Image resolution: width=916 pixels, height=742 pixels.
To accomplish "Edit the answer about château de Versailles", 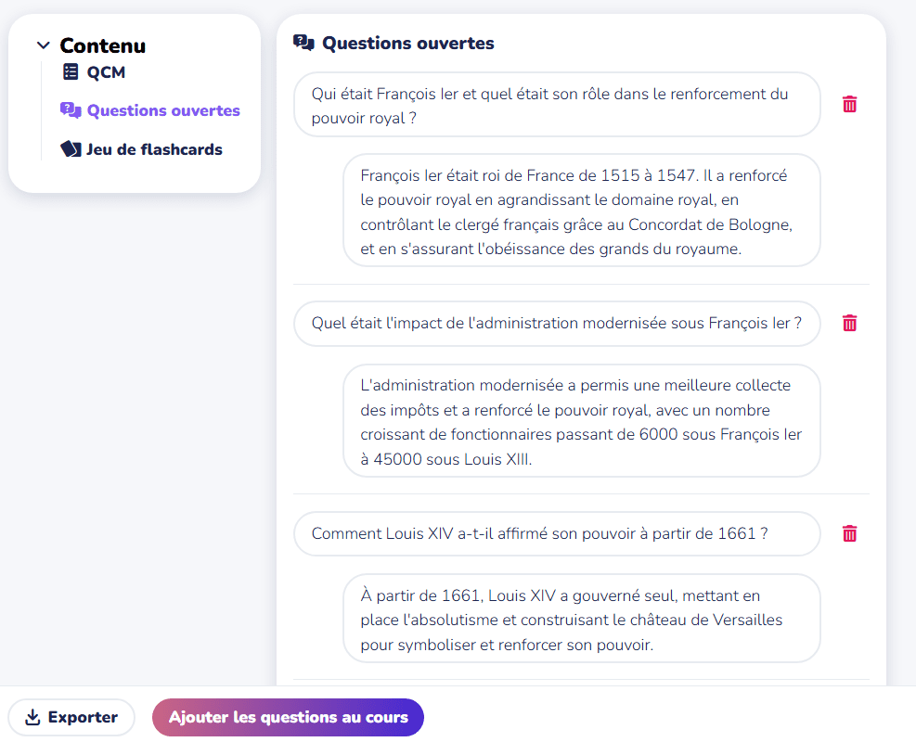I will tap(581, 619).
